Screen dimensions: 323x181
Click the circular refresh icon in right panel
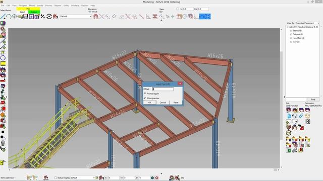[x=289, y=133]
